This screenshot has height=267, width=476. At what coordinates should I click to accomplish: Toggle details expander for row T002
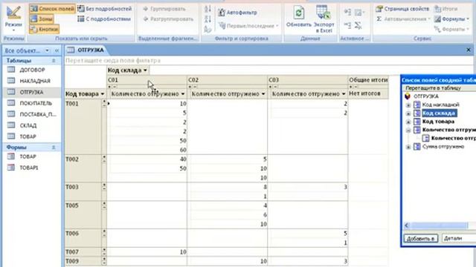click(x=104, y=159)
